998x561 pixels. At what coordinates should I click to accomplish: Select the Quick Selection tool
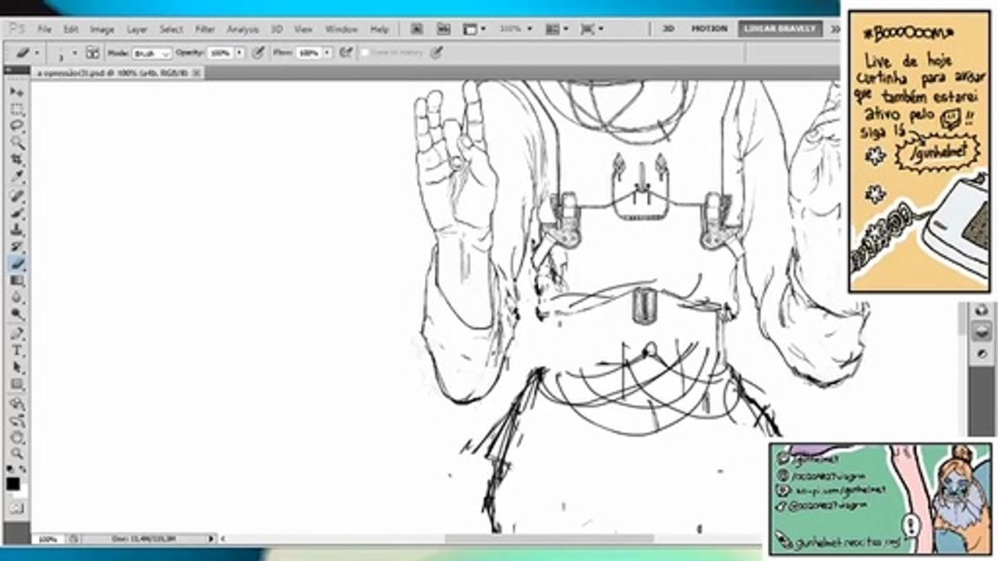[x=17, y=143]
